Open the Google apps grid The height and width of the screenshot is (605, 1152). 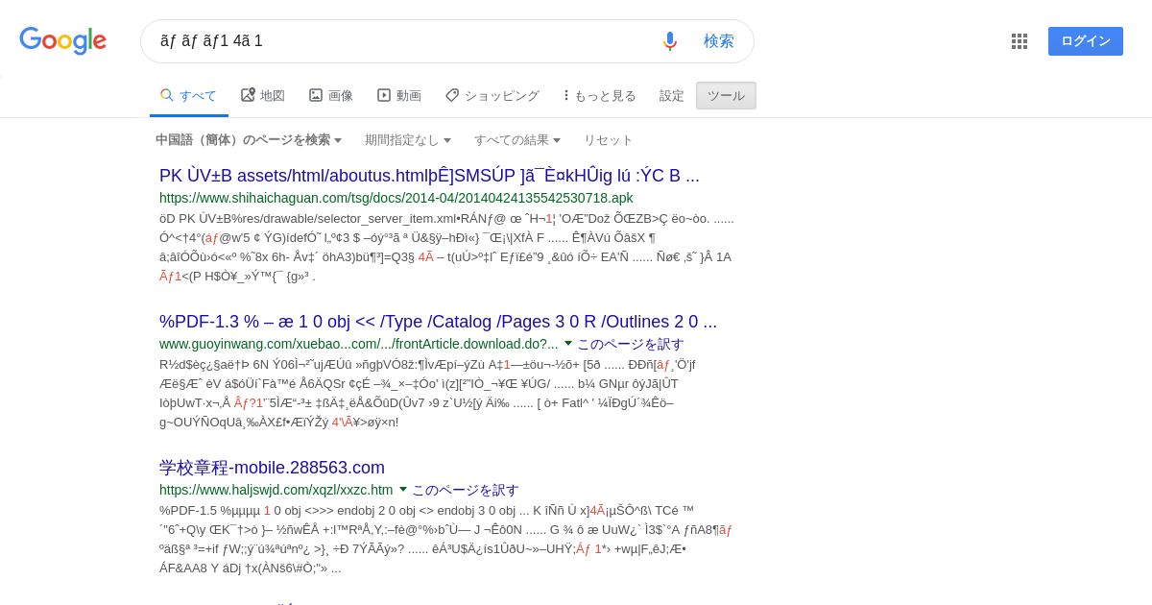pyautogui.click(x=1020, y=41)
